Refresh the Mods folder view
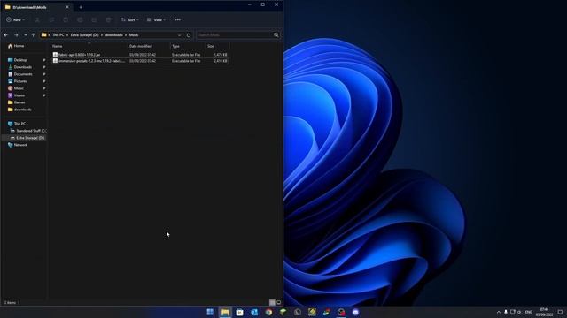The height and width of the screenshot is (318, 567). point(189,35)
